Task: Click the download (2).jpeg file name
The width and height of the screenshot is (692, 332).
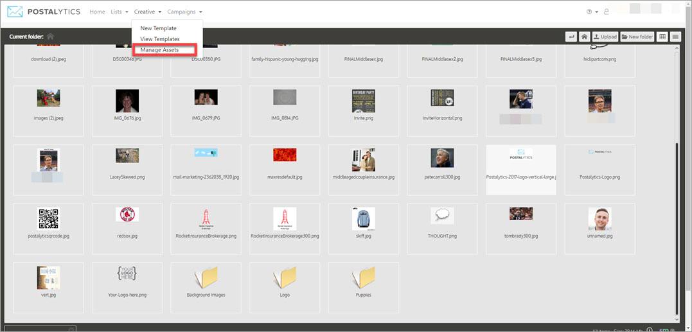Action: (49, 59)
